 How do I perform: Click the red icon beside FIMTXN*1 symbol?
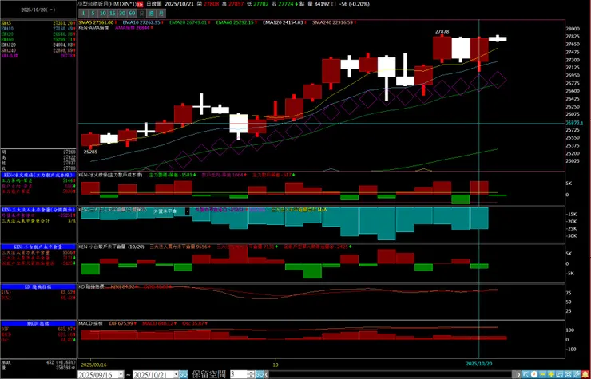pyautogui.click(x=140, y=4)
